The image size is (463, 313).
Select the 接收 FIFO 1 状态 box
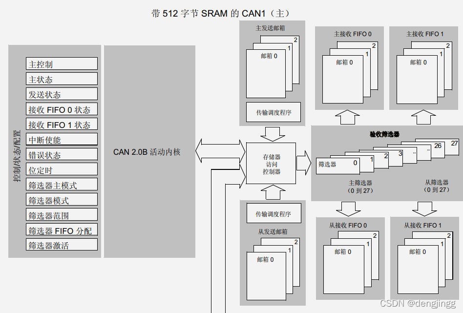(62, 125)
